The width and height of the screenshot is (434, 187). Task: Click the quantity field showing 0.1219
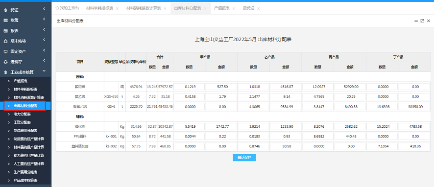click(x=189, y=87)
